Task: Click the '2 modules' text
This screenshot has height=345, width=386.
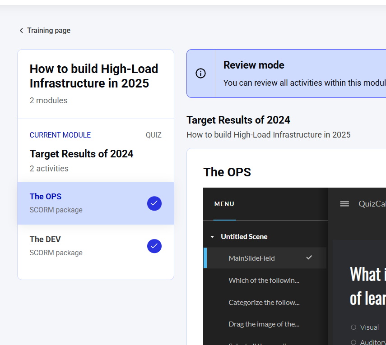Action: coord(48,100)
